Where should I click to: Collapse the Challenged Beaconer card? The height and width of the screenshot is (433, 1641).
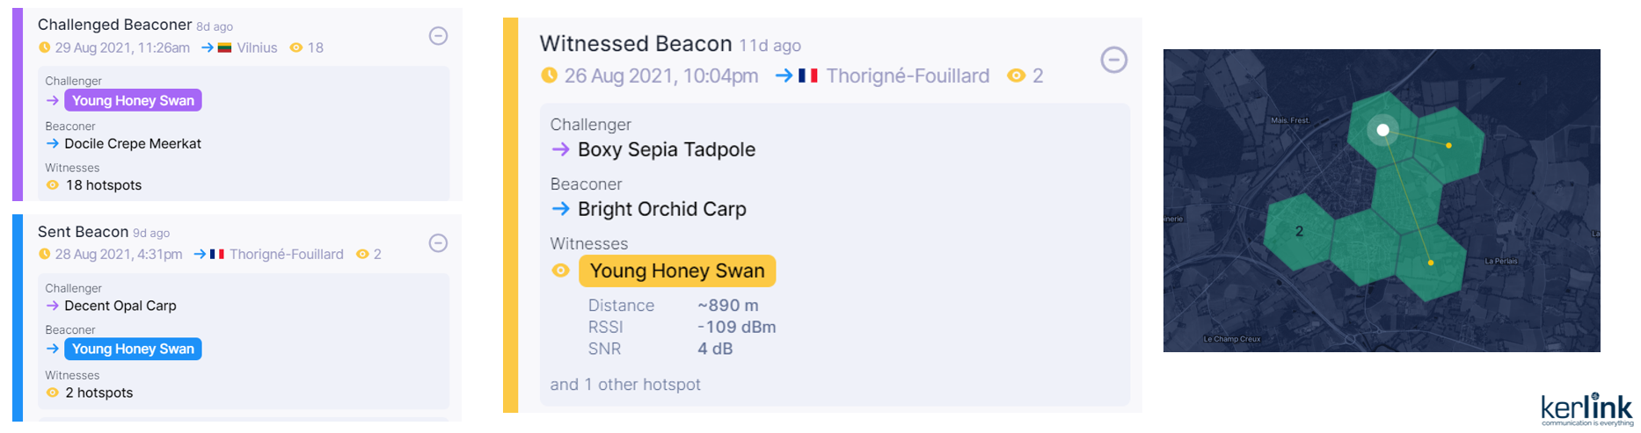(438, 36)
